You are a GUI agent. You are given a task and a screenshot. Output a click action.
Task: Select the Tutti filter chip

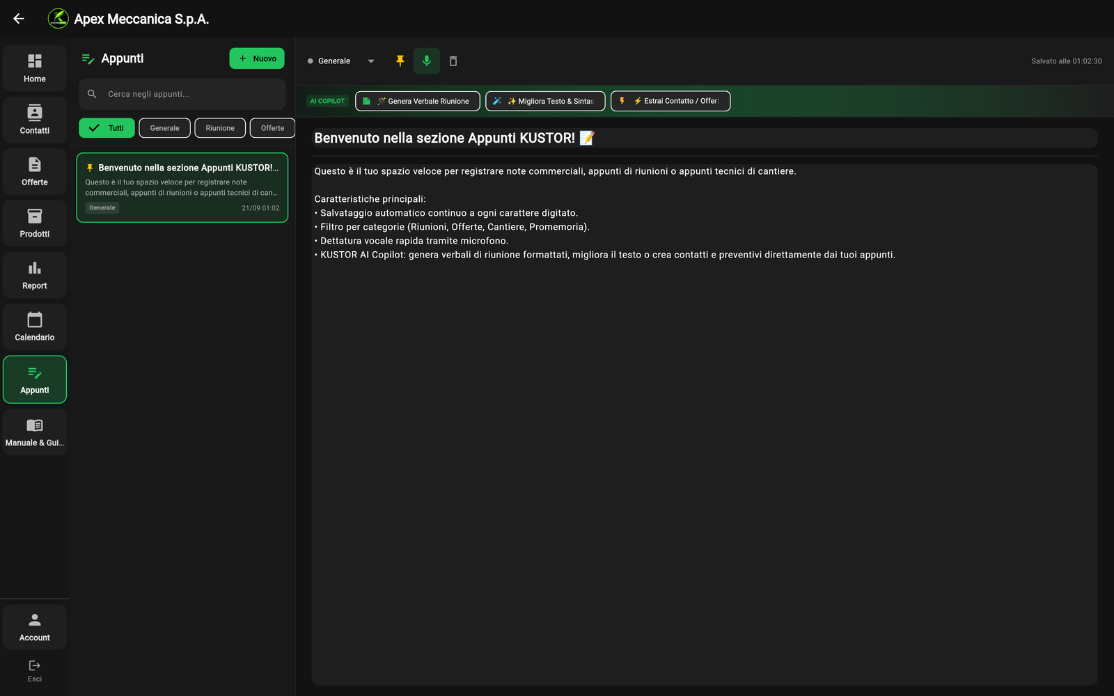coord(107,128)
